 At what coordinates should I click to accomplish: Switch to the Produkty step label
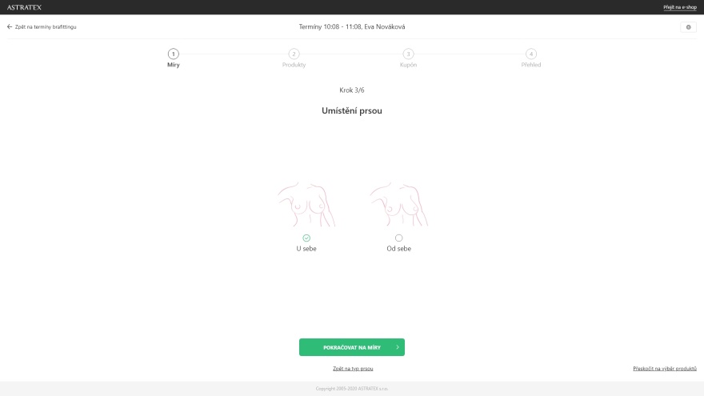tap(294, 65)
